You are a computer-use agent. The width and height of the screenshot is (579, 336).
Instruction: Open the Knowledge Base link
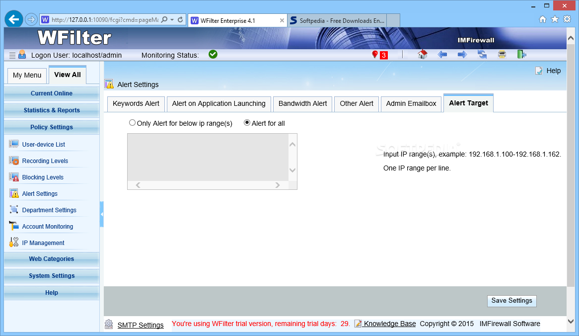point(390,324)
